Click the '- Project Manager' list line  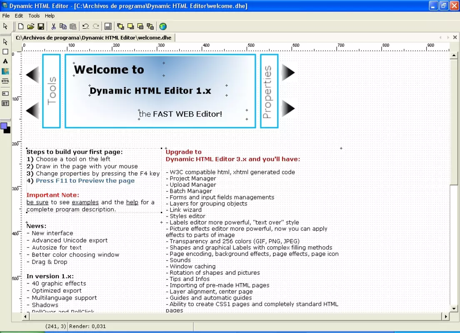pyautogui.click(x=191, y=178)
